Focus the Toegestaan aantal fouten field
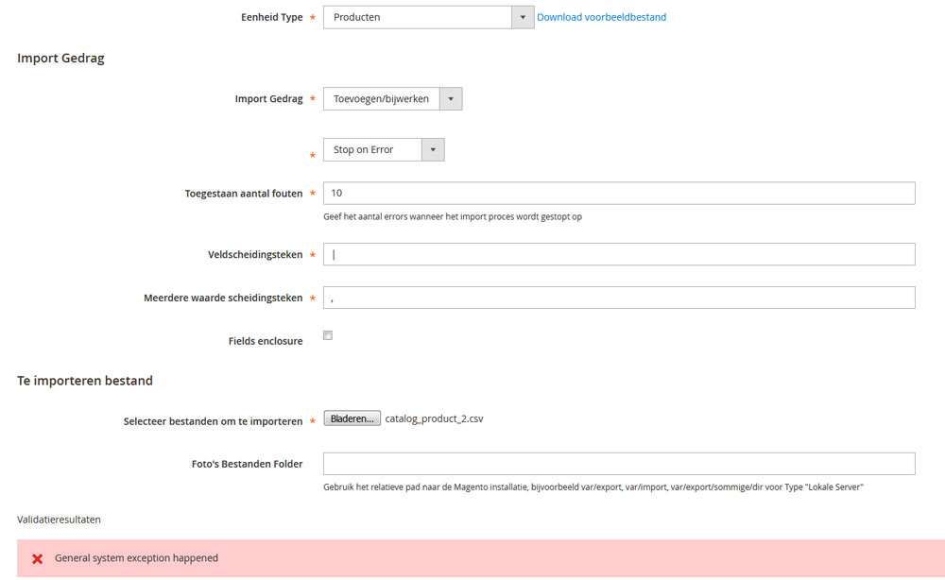This screenshot has width=945, height=580. 619,194
